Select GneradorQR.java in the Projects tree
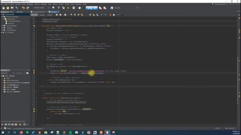 pyautogui.click(x=14, y=21)
